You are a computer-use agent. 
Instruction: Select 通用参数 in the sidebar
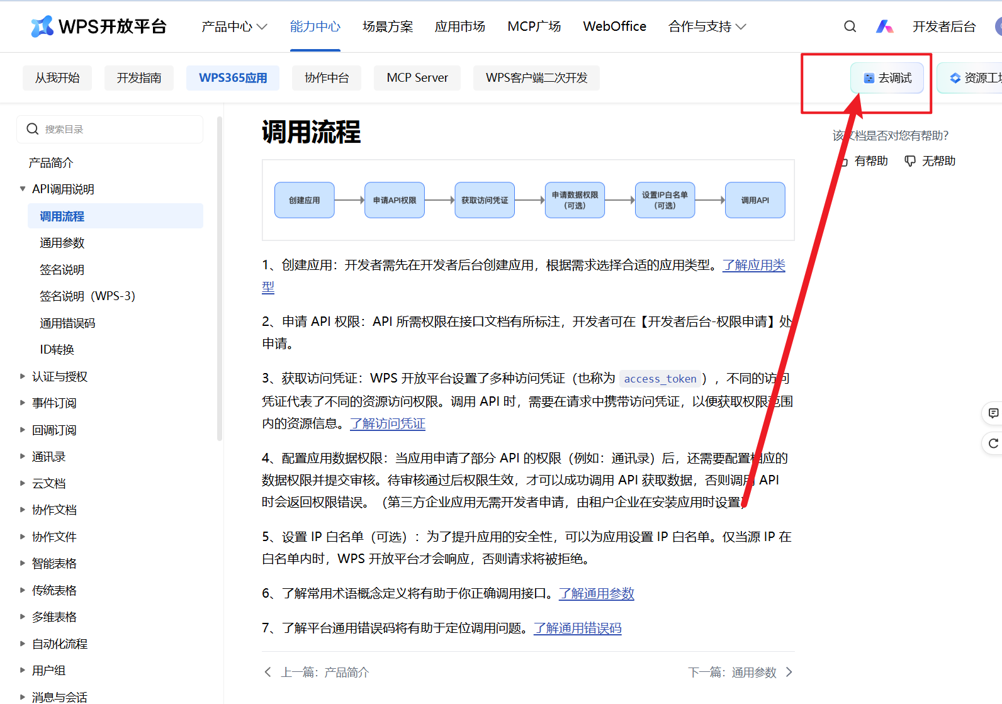coord(62,243)
